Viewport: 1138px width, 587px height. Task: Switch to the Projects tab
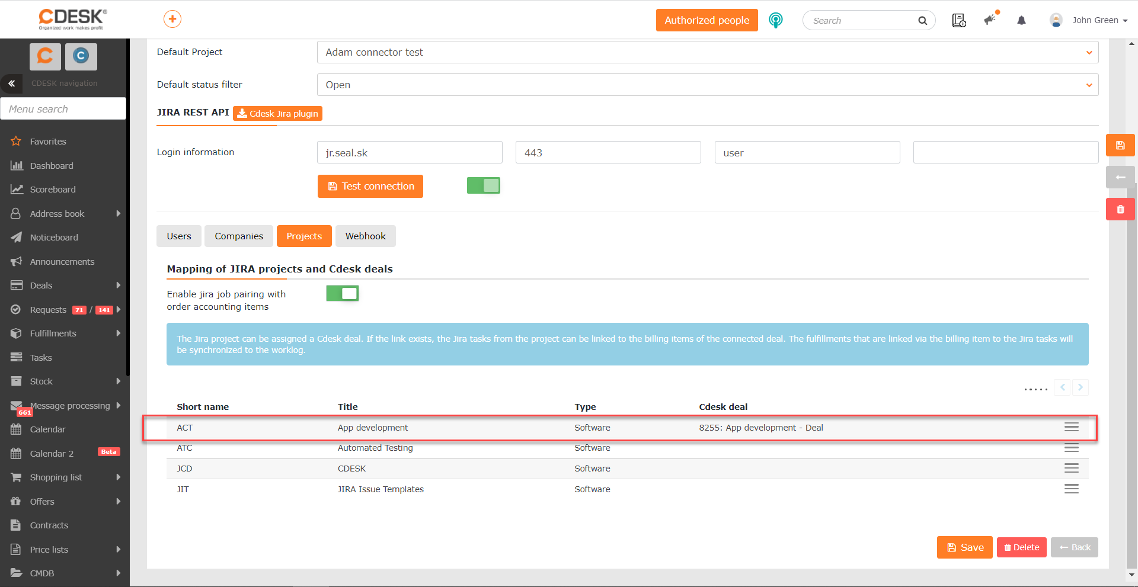(x=304, y=236)
